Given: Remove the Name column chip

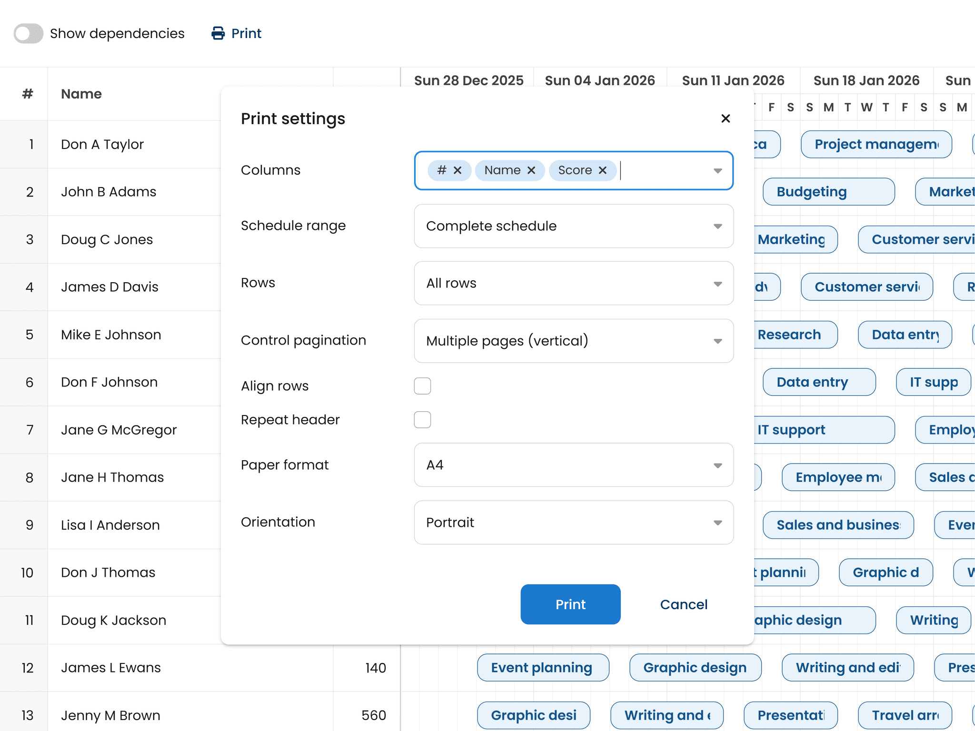Looking at the screenshot, I should 531,170.
